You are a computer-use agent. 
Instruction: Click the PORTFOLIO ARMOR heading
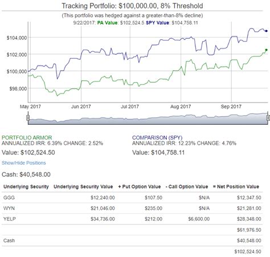[27, 137]
